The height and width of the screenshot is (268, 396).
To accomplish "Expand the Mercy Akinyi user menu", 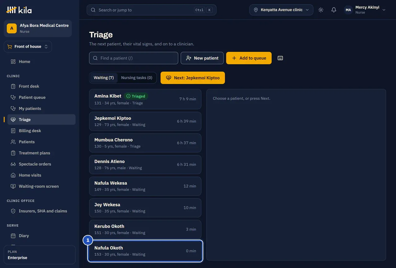I will tap(365, 10).
